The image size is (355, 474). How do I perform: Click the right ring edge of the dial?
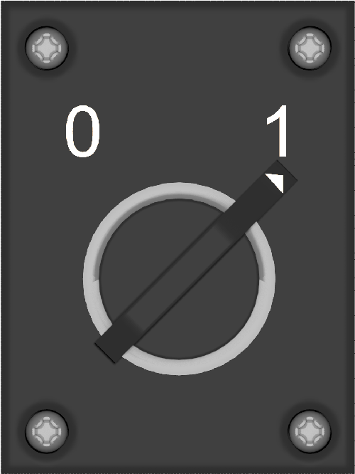pos(267,278)
